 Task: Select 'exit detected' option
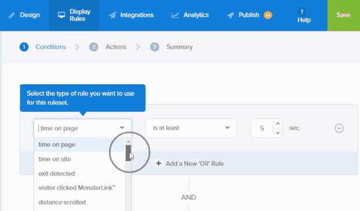click(x=79, y=174)
